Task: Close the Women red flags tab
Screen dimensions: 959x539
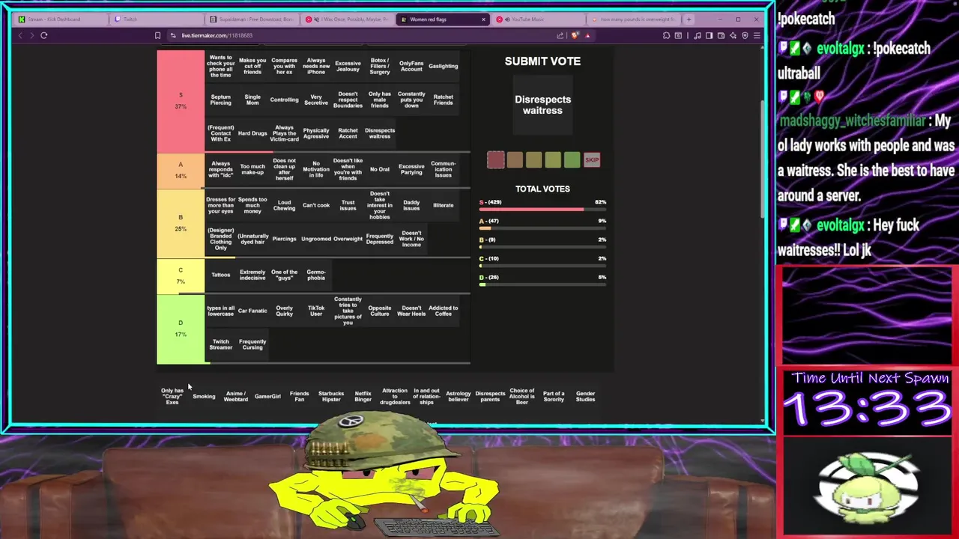Action: point(483,19)
